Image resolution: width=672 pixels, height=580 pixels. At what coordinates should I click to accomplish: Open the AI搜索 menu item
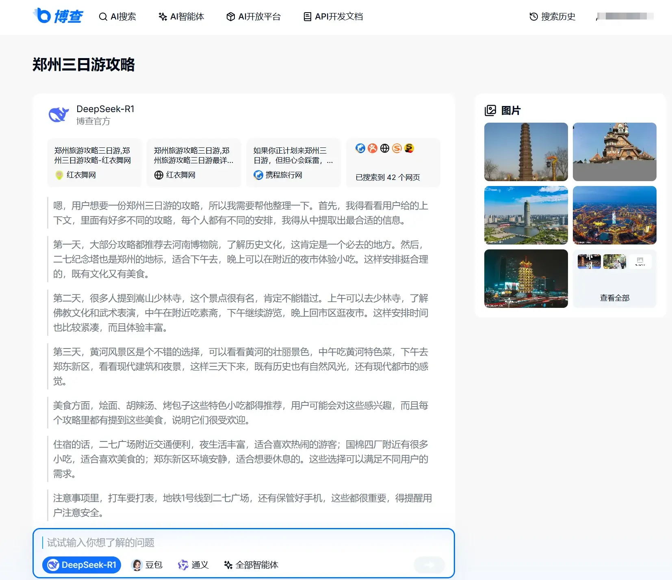(x=117, y=17)
